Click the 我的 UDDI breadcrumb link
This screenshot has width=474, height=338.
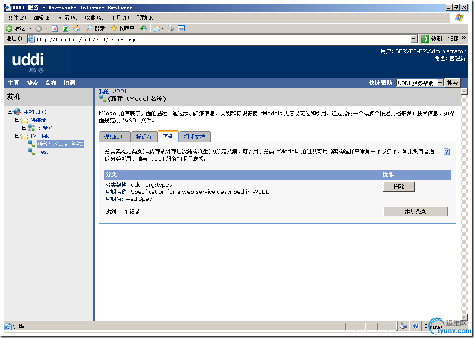pos(112,91)
